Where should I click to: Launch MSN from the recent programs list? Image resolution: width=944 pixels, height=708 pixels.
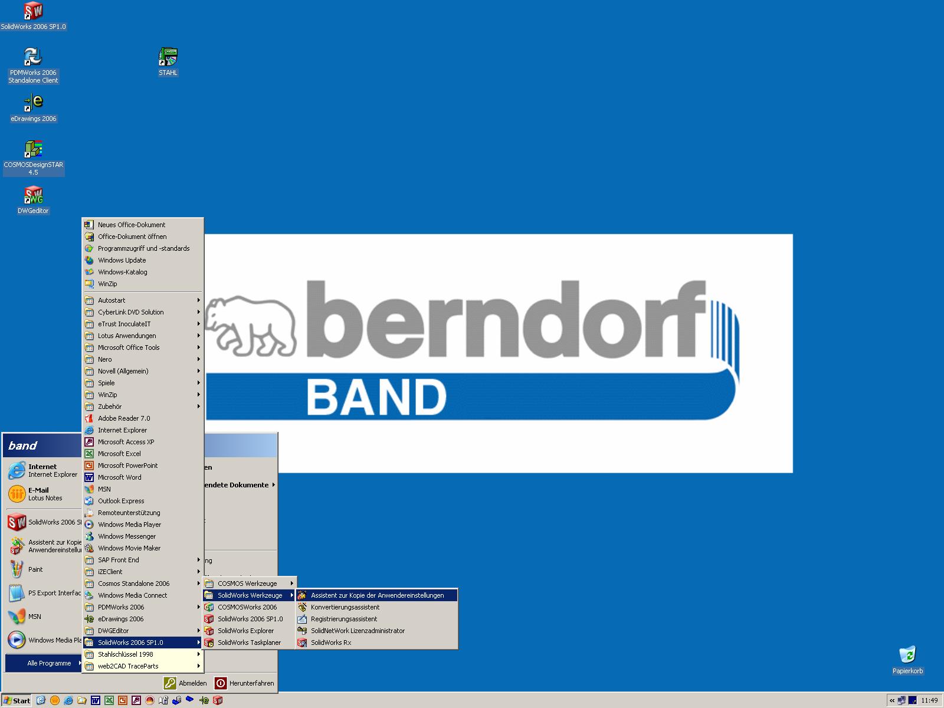click(43, 617)
